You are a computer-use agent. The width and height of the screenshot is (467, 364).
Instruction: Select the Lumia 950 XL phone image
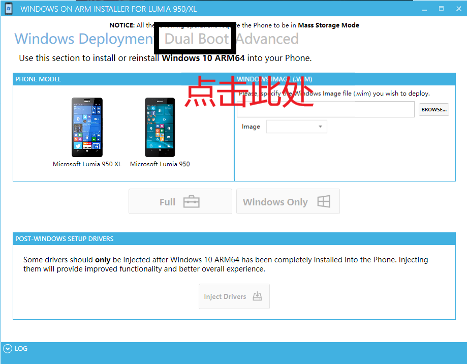[x=87, y=127]
